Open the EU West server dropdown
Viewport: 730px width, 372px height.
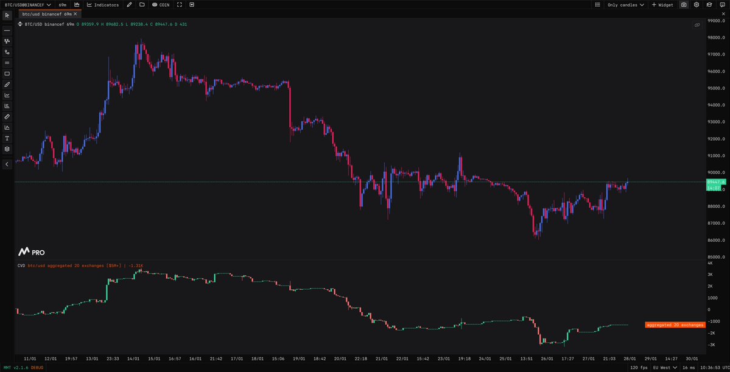point(664,368)
